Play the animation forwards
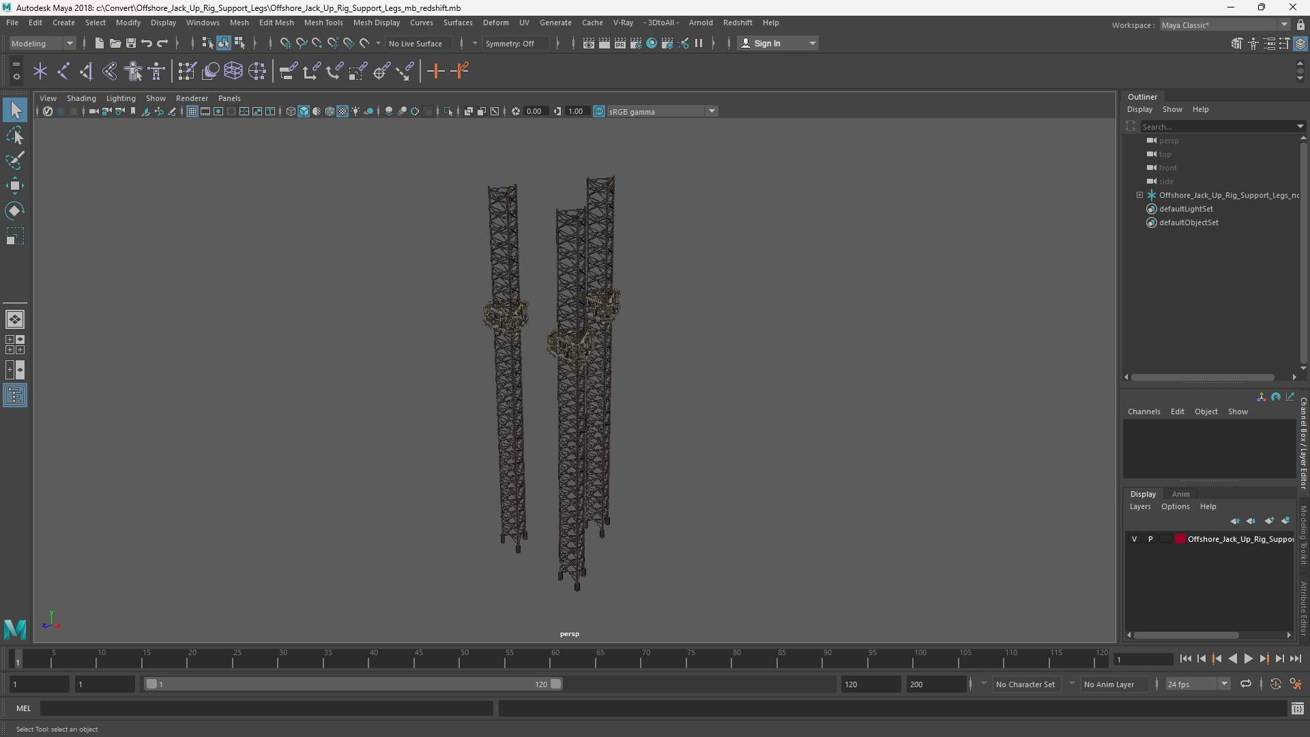The width and height of the screenshot is (1310, 737). pyautogui.click(x=1248, y=659)
